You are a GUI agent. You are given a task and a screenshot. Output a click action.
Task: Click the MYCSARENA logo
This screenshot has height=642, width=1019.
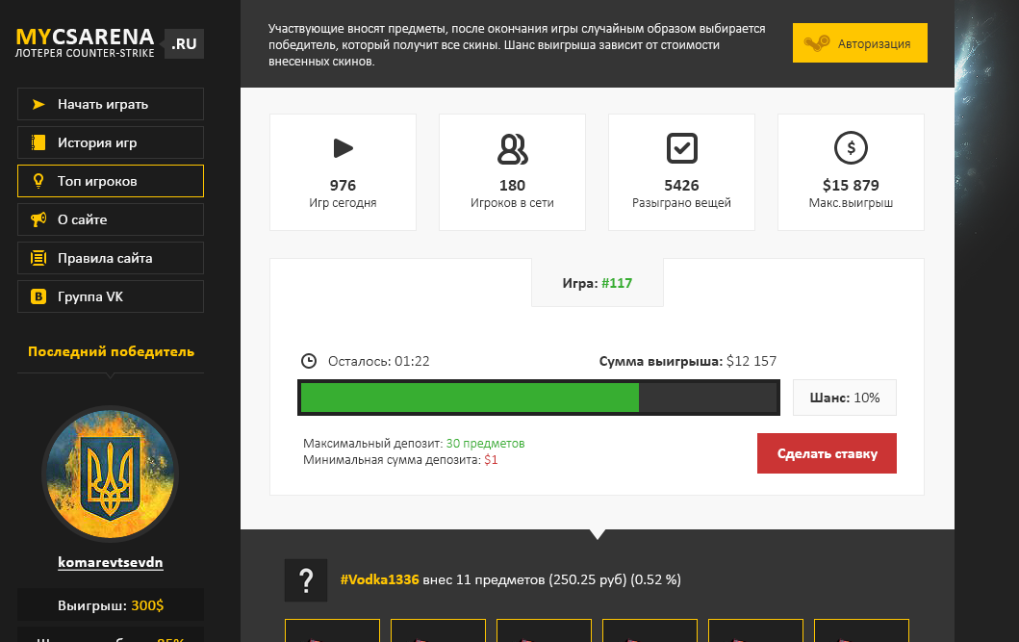click(x=85, y=43)
